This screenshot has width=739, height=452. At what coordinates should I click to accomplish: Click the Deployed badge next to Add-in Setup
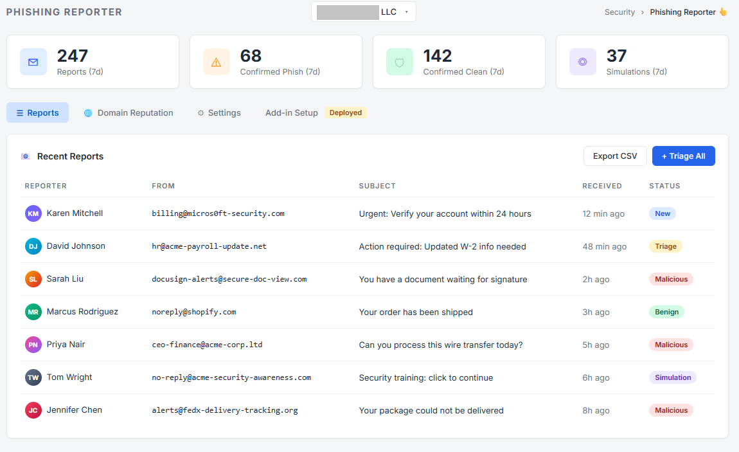click(346, 113)
